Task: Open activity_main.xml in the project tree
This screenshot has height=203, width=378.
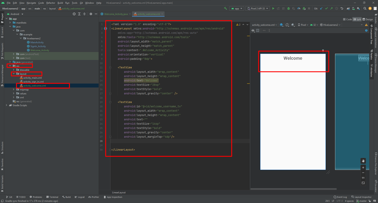Action: (32, 78)
